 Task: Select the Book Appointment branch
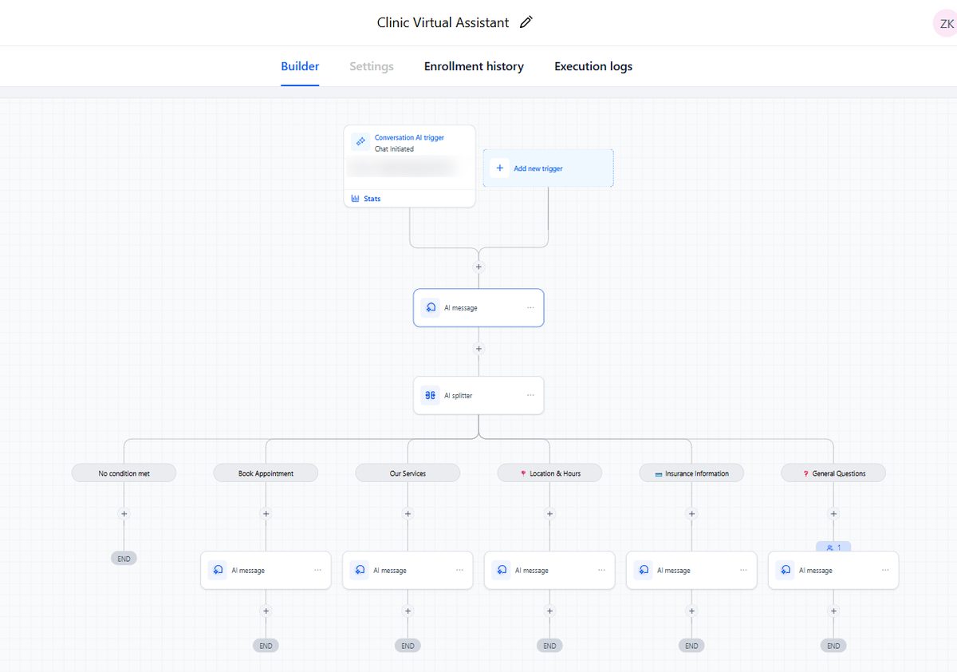coord(266,473)
